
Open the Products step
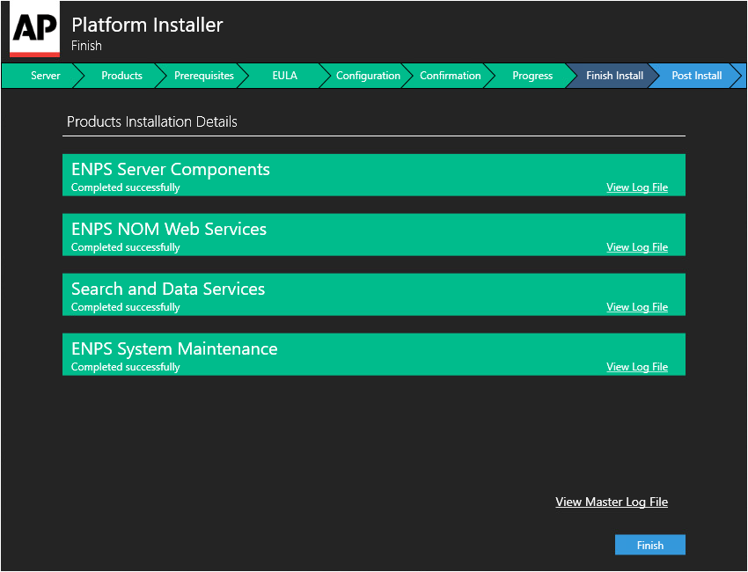[121, 76]
